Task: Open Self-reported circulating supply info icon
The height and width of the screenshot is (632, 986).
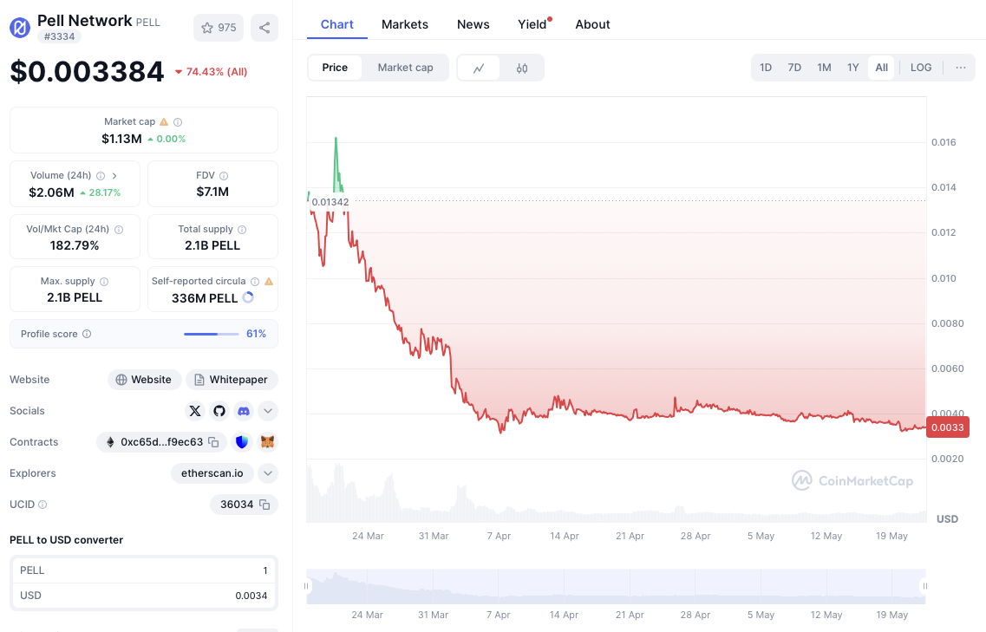Action: tap(255, 282)
